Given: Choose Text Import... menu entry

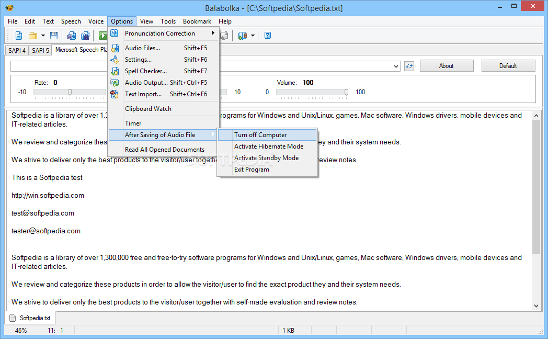Looking at the screenshot, I should pos(164,94).
